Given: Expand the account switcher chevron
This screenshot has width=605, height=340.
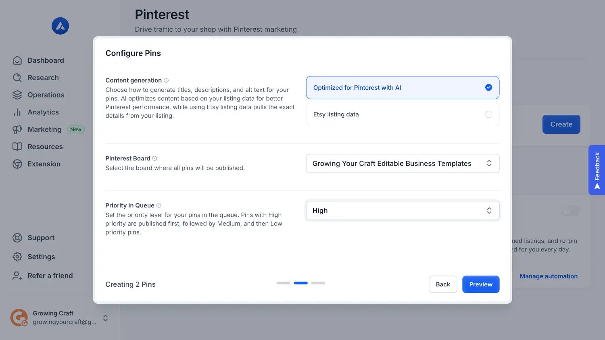Looking at the screenshot, I should coord(105,318).
